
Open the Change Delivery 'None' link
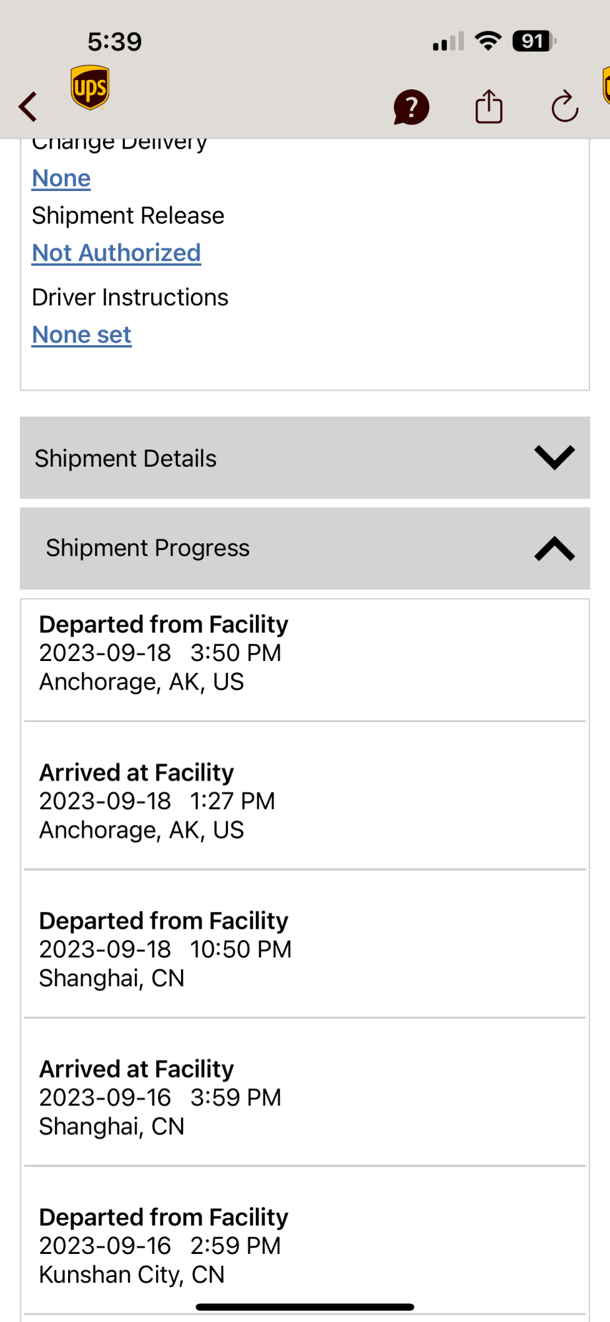point(61,178)
